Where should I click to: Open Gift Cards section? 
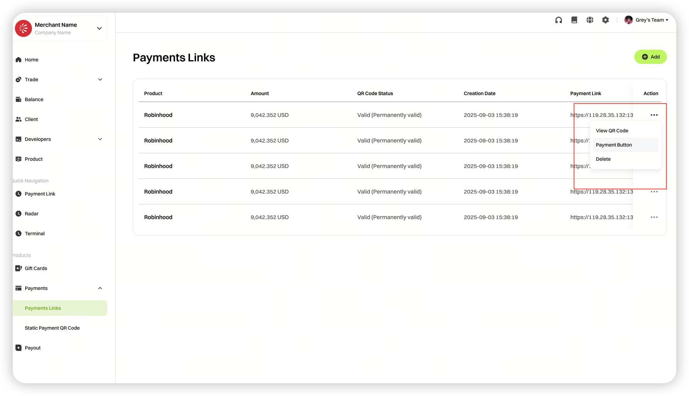[x=36, y=268]
